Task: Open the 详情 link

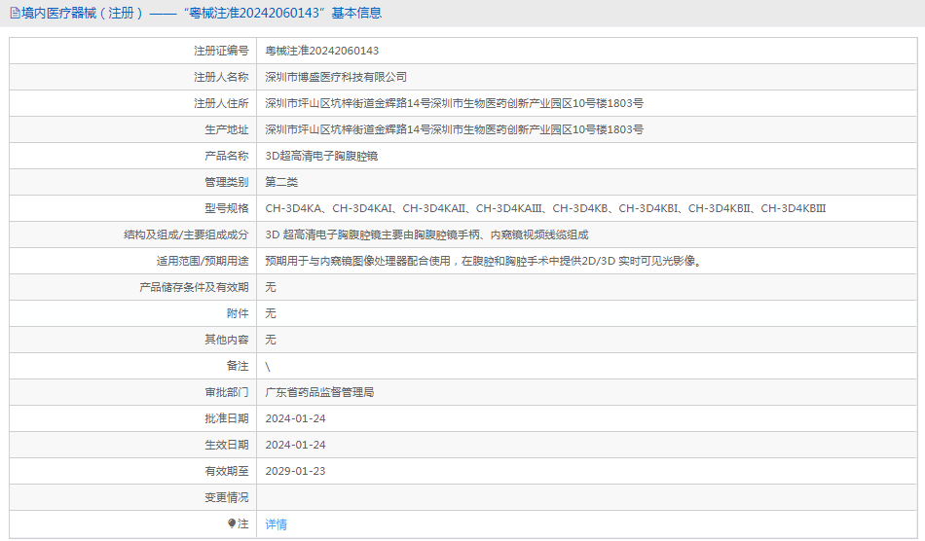Action: point(277,523)
